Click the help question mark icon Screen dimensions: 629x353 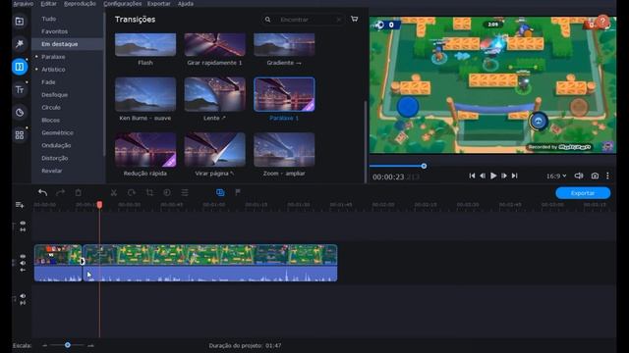602,22
